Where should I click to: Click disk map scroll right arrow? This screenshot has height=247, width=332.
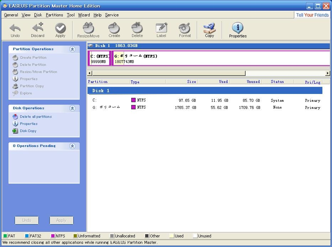point(328,73)
